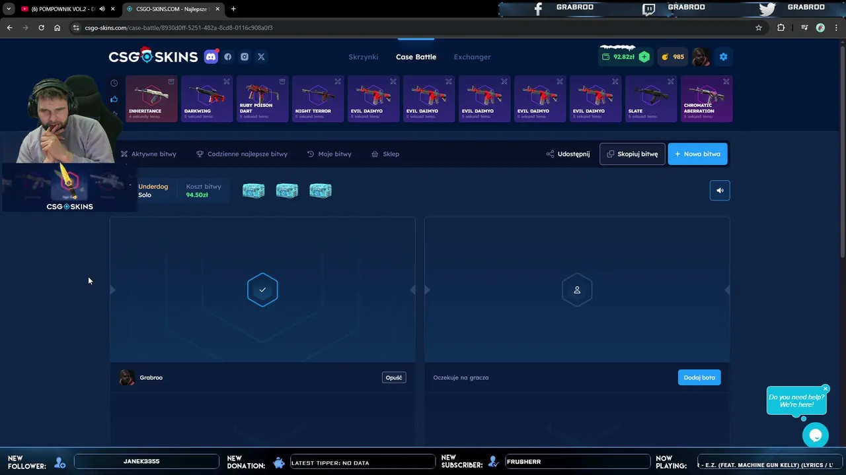The height and width of the screenshot is (475, 846).
Task: Open the Chromatic Aberration drop card
Action: [707, 99]
